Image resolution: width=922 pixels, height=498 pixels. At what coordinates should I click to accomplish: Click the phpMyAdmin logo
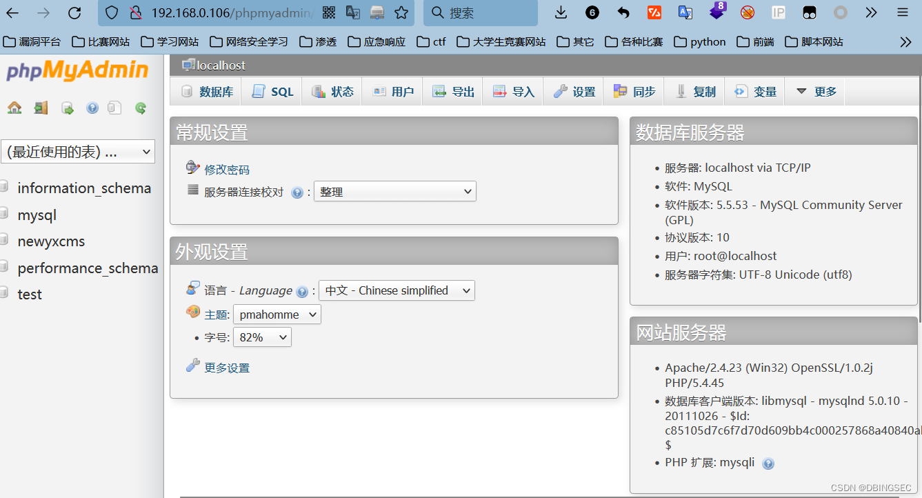point(77,70)
